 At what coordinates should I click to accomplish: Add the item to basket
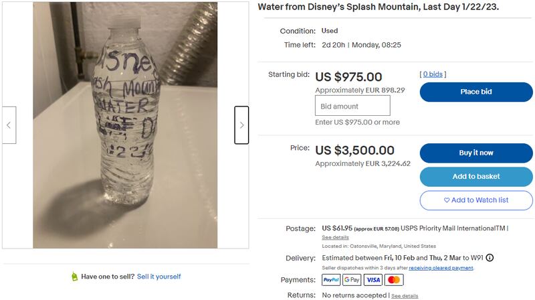point(476,177)
